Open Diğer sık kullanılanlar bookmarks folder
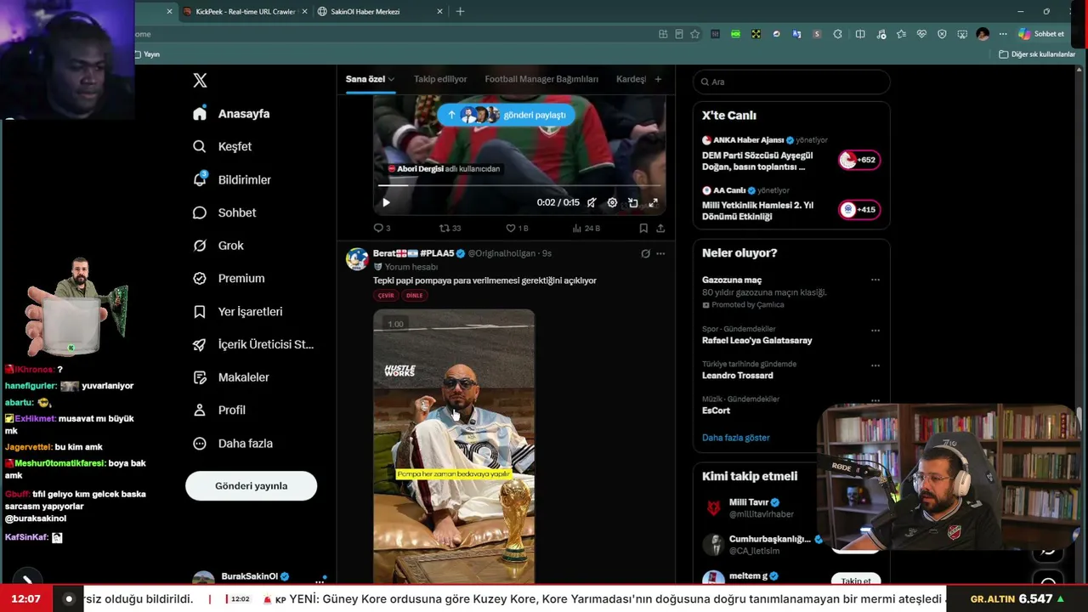This screenshot has height=612, width=1088. pos(1037,54)
